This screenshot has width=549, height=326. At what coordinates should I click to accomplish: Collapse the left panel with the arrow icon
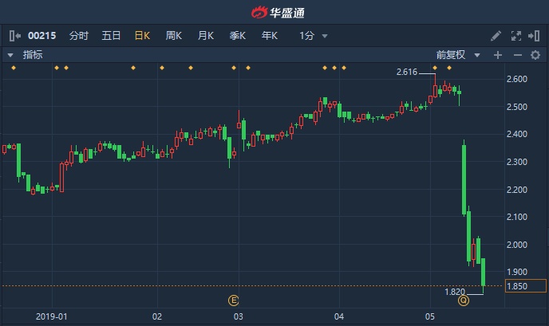click(14, 36)
